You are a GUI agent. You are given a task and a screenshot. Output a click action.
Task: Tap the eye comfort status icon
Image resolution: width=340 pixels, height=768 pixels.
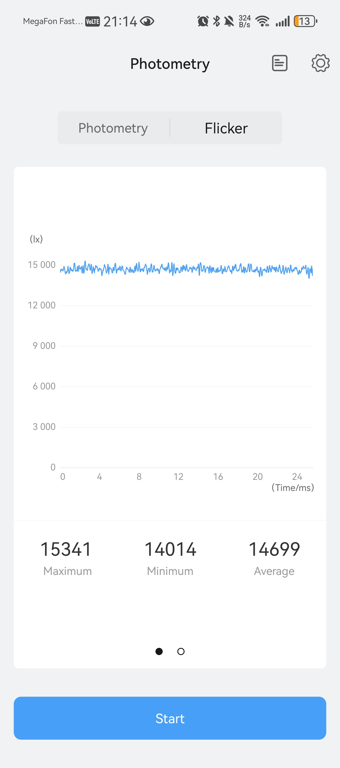click(x=147, y=21)
